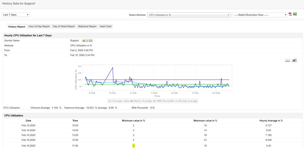Expand the Select Business Hour dropdown
Screen dimensions: 304x148
[x=260, y=15]
